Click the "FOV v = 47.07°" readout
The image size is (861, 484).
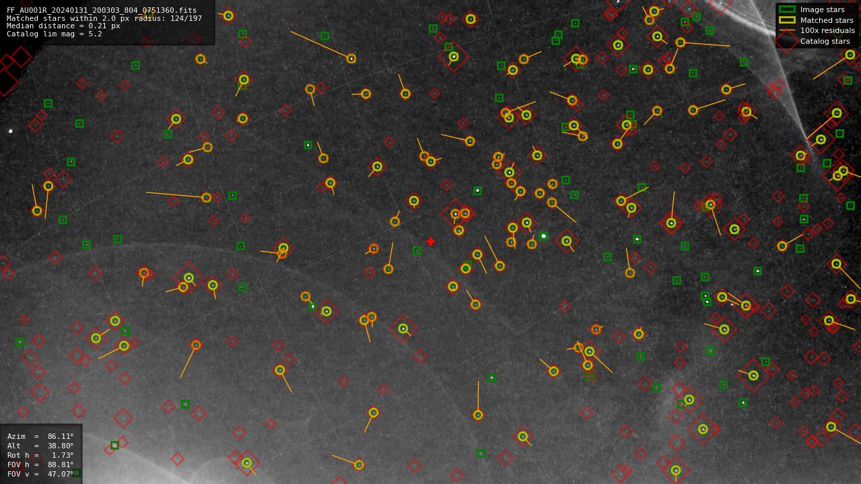(x=40, y=474)
